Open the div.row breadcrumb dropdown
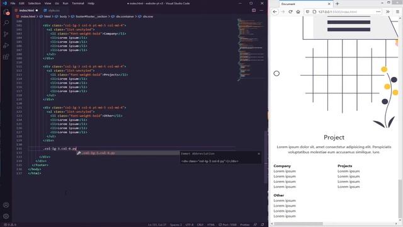The height and width of the screenshot is (227, 403). pyautogui.click(x=146, y=16)
